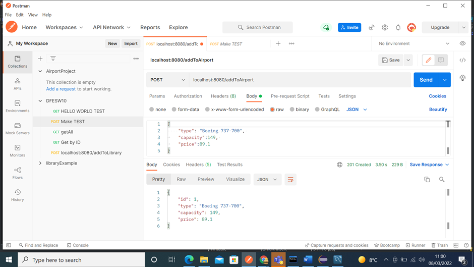Open the Monitors sidebar panel

18,151
